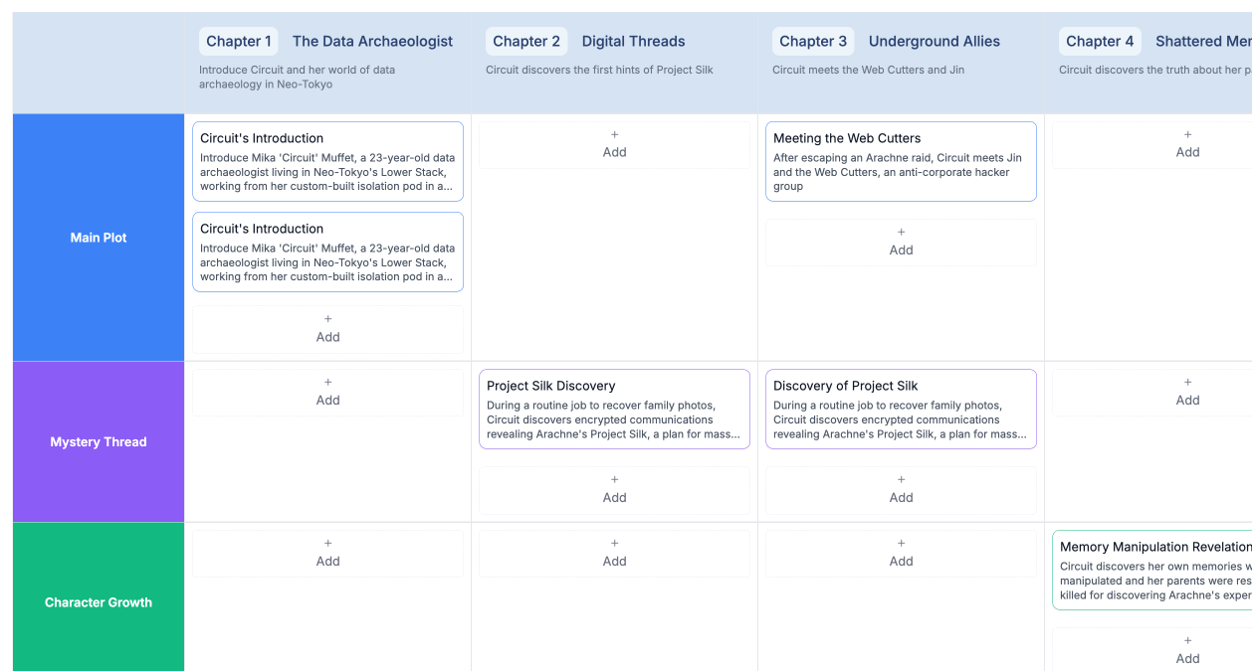Select the purple Mystery Thread row label
Image resolution: width=1252 pixels, height=671 pixels.
(x=99, y=442)
